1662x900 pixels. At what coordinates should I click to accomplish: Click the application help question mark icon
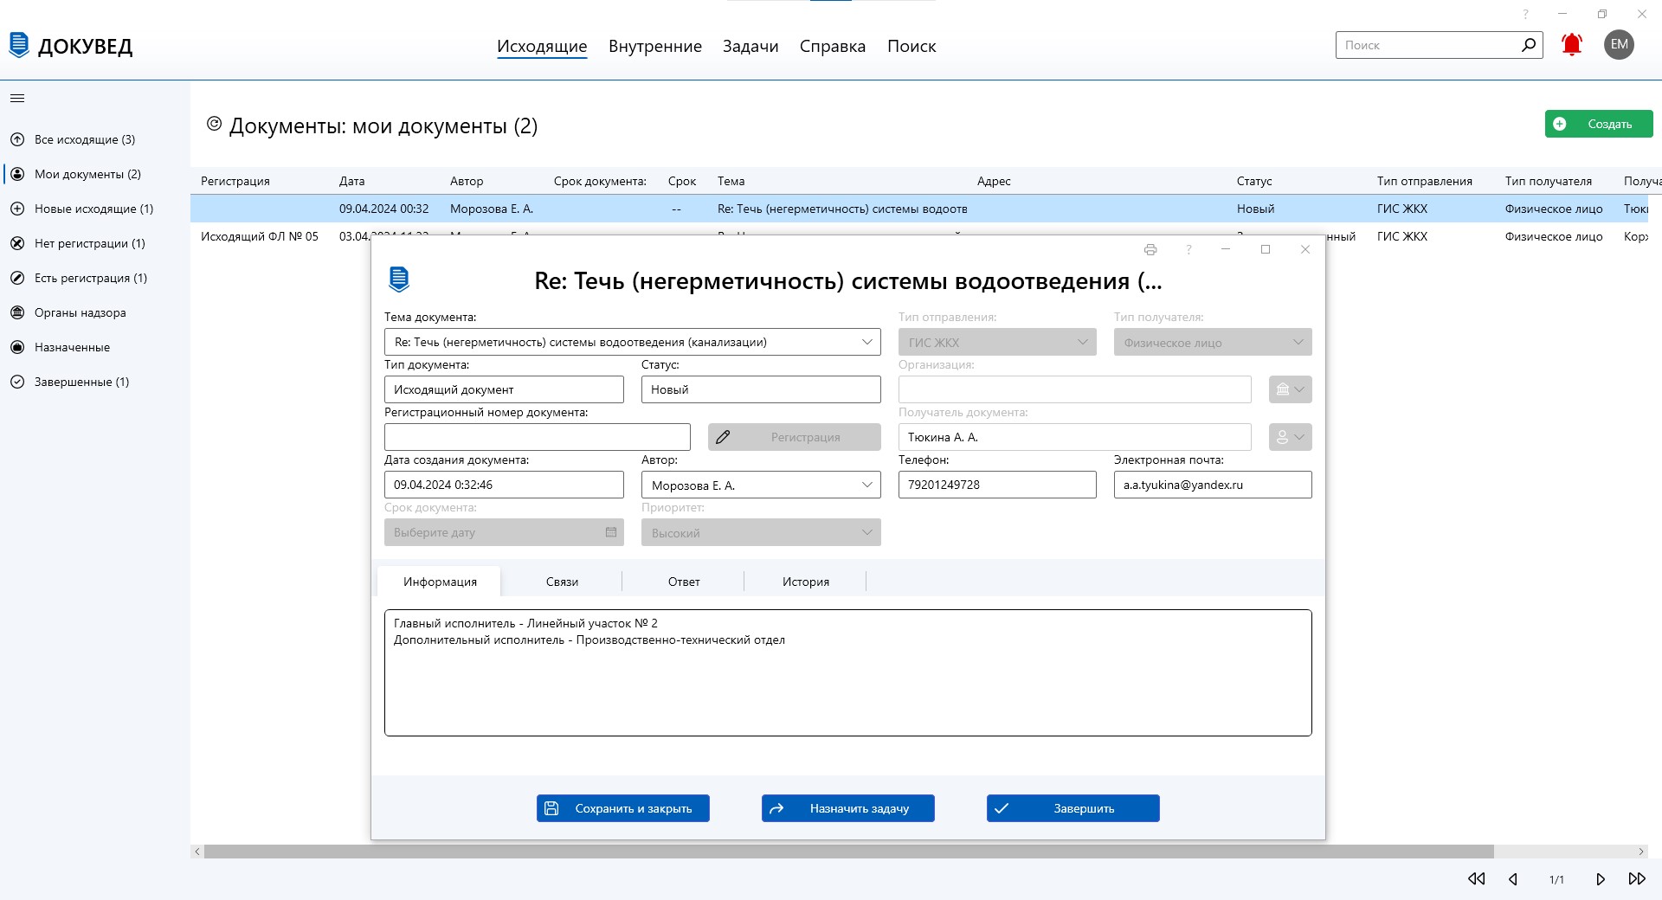click(x=1526, y=14)
